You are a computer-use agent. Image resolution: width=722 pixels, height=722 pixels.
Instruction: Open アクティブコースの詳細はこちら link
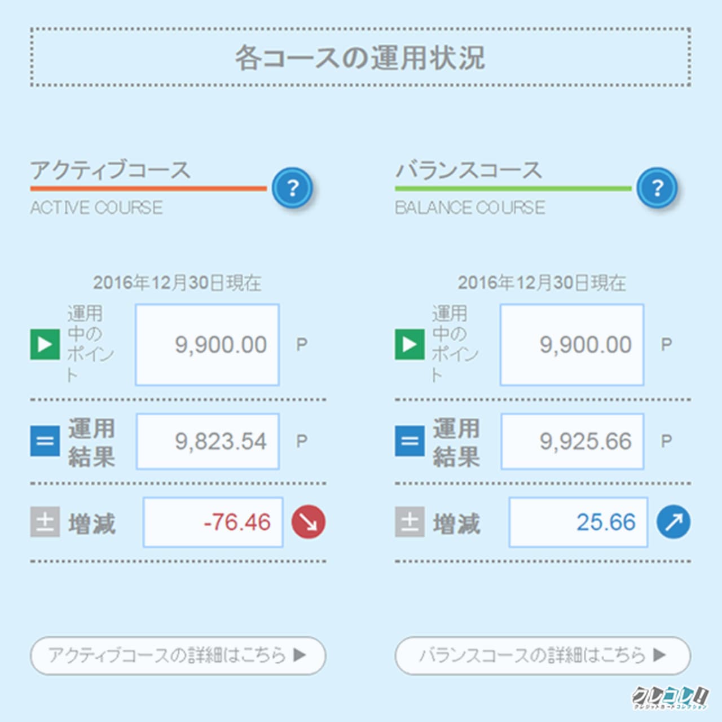(x=178, y=655)
